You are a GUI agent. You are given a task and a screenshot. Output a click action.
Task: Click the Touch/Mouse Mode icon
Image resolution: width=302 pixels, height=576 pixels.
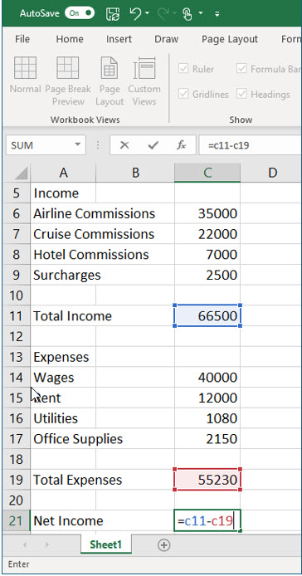click(x=188, y=14)
